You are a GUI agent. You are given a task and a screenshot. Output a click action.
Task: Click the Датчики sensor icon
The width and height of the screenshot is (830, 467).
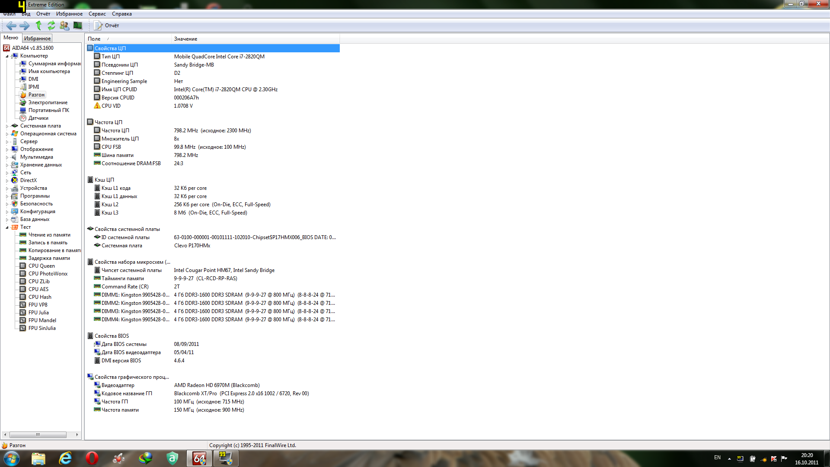(23, 118)
